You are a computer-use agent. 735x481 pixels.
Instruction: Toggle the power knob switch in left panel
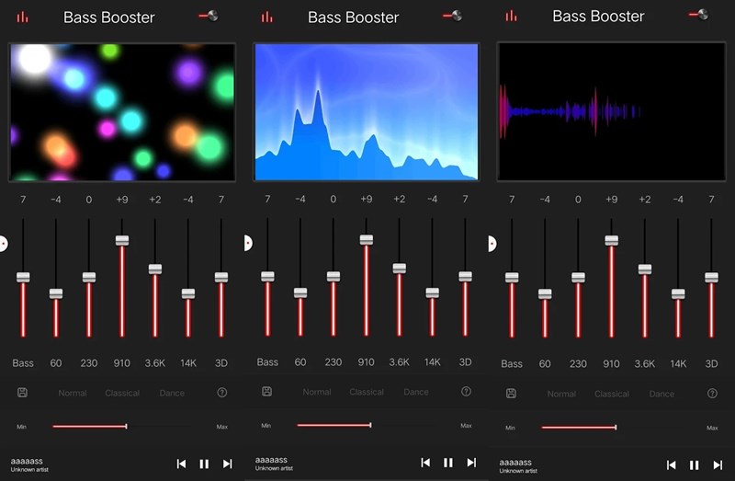coord(209,16)
